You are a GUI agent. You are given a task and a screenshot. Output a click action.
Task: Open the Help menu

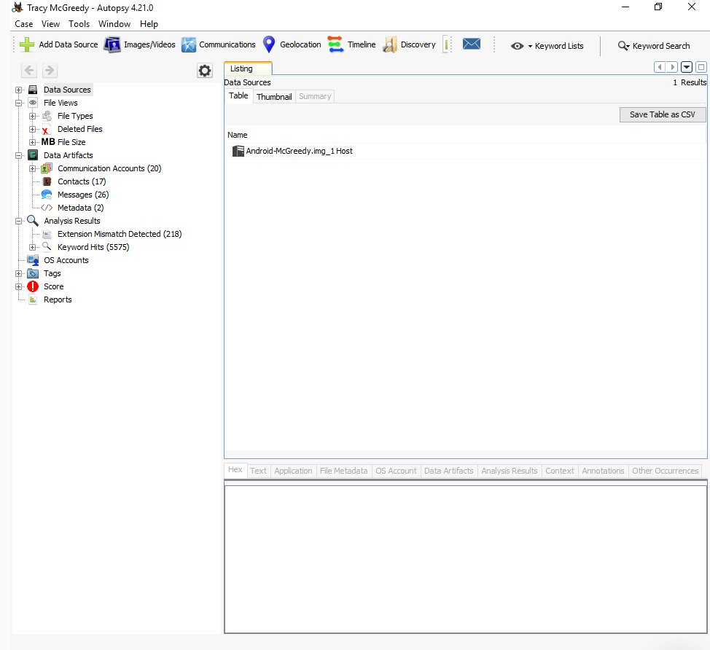pyautogui.click(x=149, y=24)
